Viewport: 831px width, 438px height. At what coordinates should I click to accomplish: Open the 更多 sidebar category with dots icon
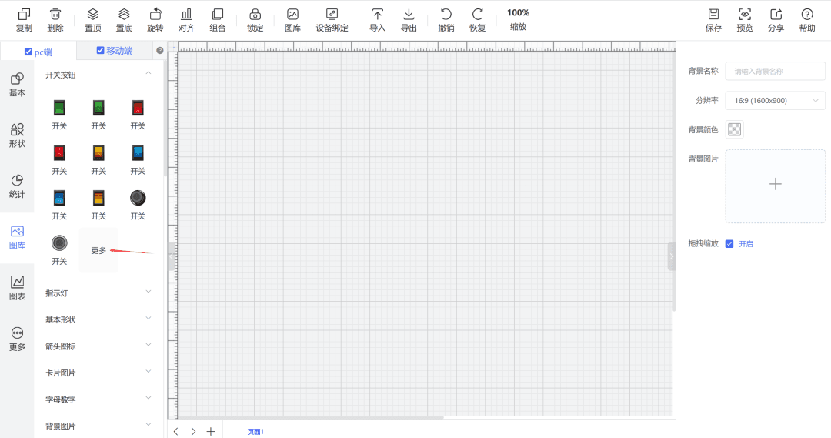(17, 339)
